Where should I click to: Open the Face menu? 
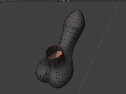(16, 1)
